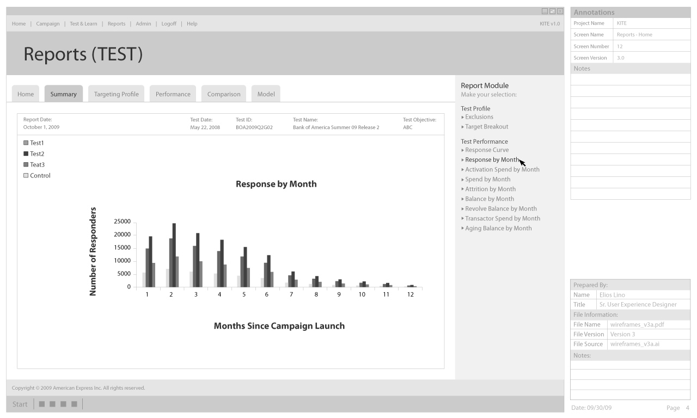This screenshot has width=697, height=418.
Task: Click the first square icon beside Start
Action: coord(41,404)
